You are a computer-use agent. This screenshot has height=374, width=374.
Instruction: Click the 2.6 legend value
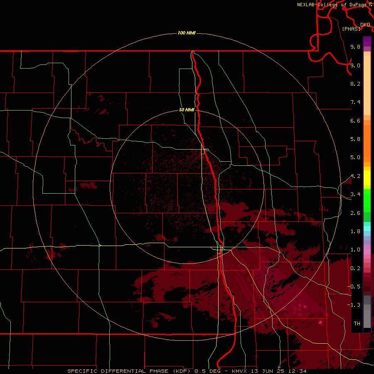355,213
